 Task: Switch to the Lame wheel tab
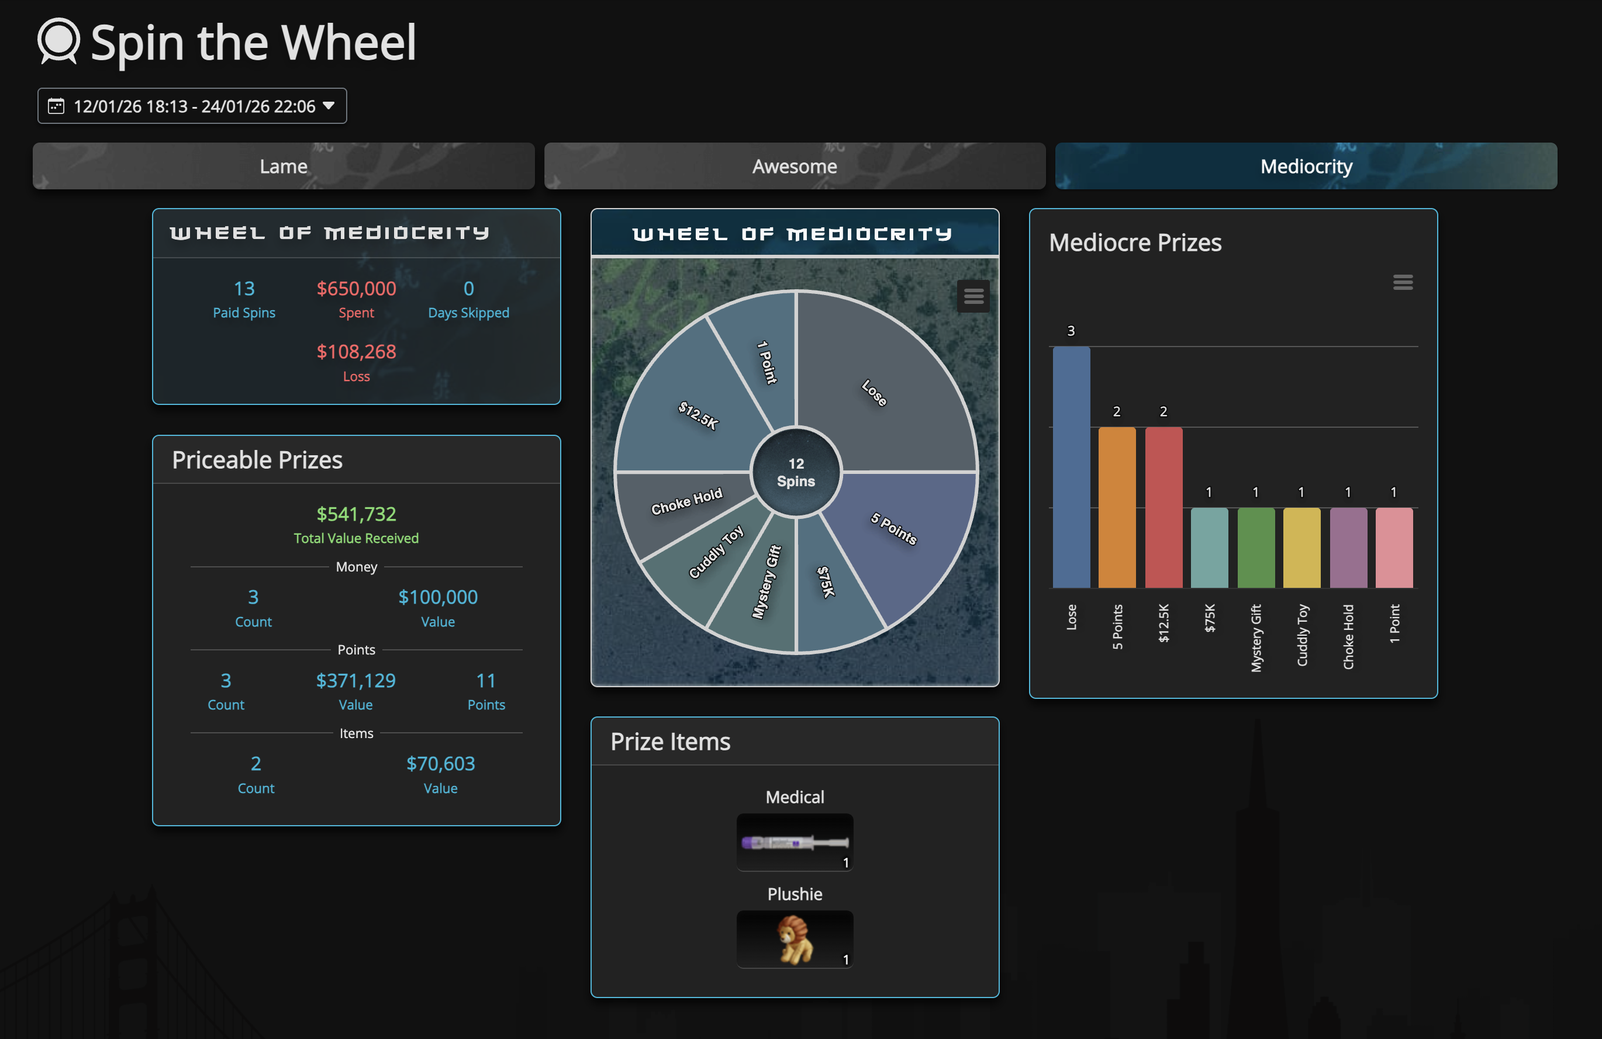click(x=284, y=166)
